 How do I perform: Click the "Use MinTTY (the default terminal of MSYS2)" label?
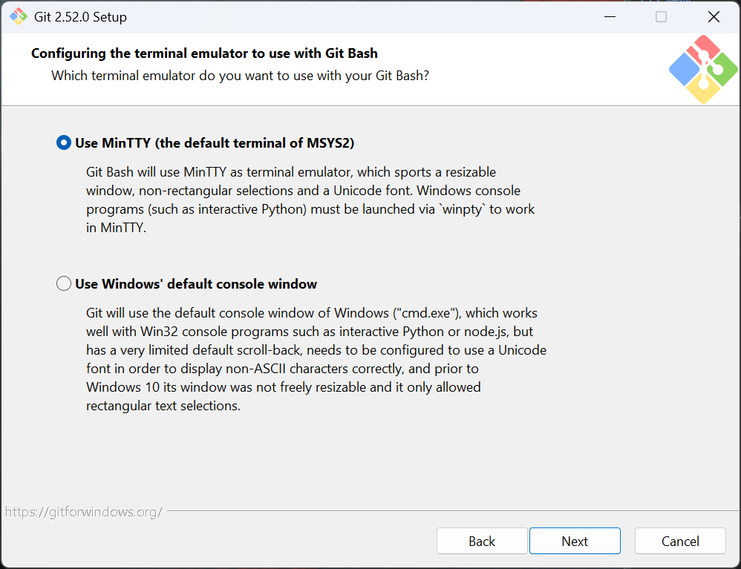click(x=215, y=143)
